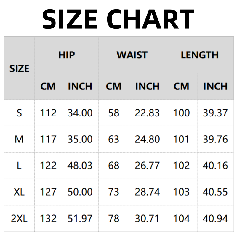Select the LENGTH column header
Viewport: 237px width, 237px height.
pyautogui.click(x=200, y=55)
